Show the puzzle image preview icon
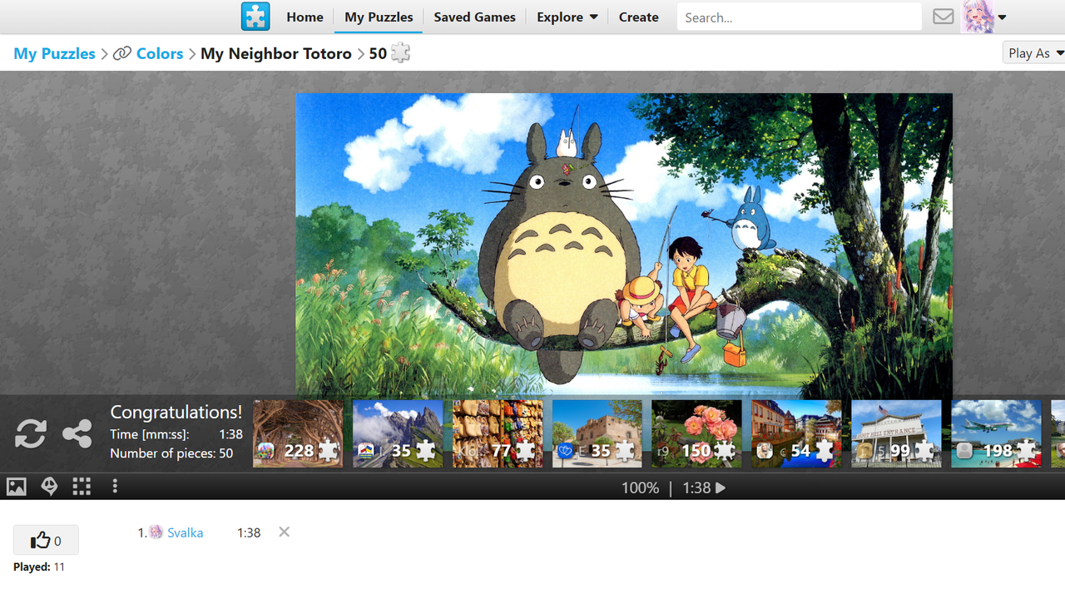1065x589 pixels. 17,487
